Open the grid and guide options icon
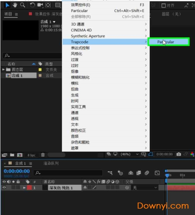195x215 pixels. click(x=144, y=154)
